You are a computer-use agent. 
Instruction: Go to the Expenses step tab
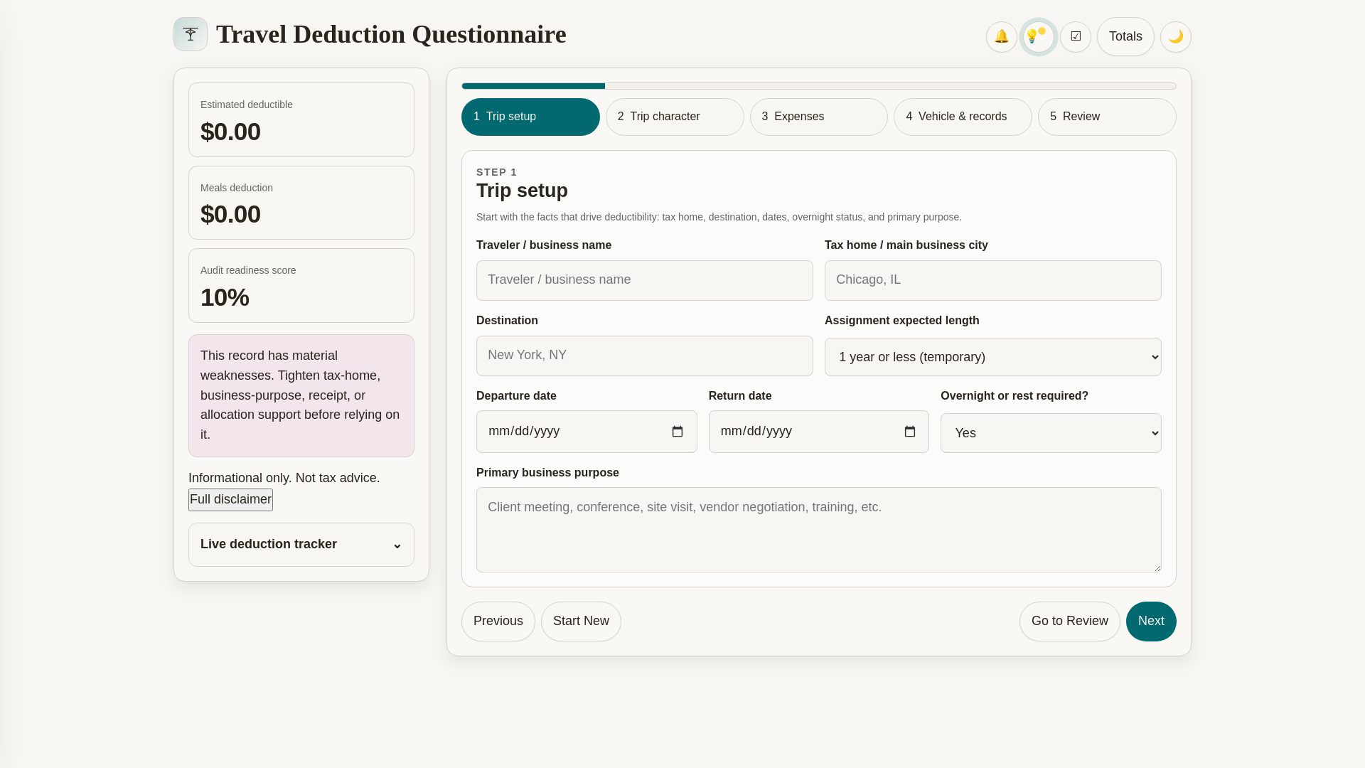tap(818, 117)
